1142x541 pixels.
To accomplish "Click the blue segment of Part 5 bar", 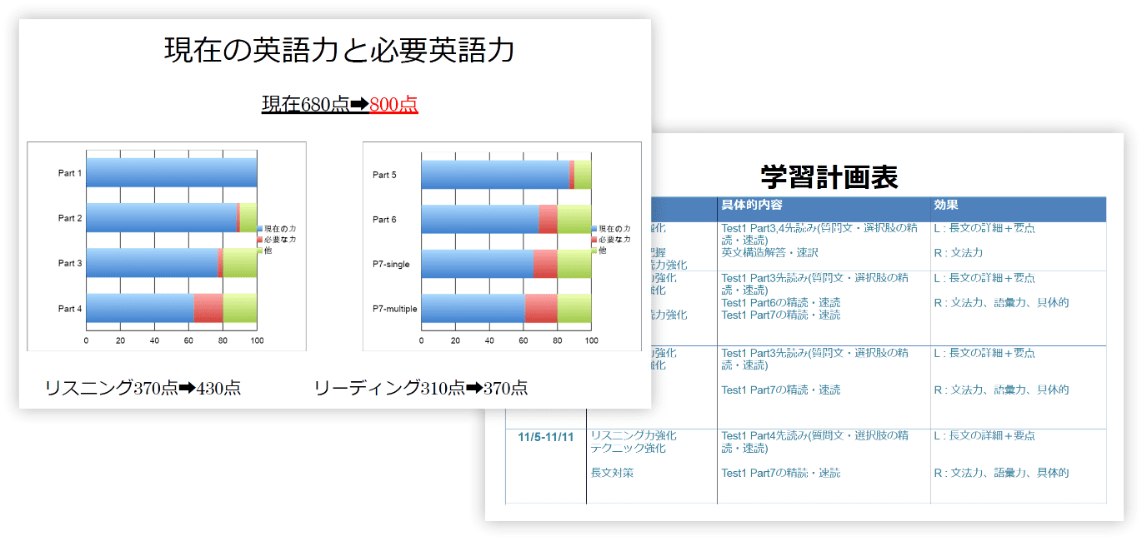I will (x=495, y=175).
